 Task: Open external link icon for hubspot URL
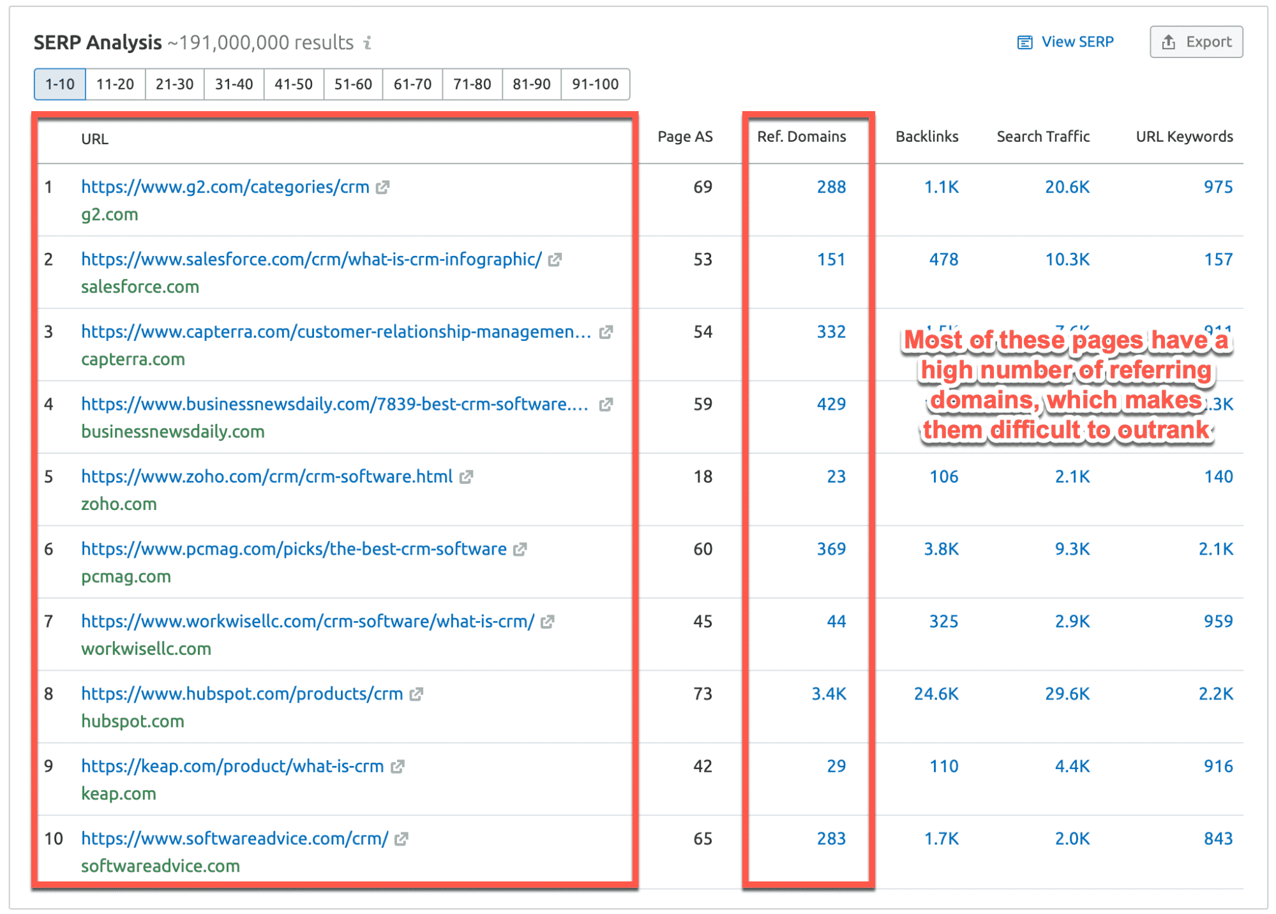pyautogui.click(x=416, y=694)
